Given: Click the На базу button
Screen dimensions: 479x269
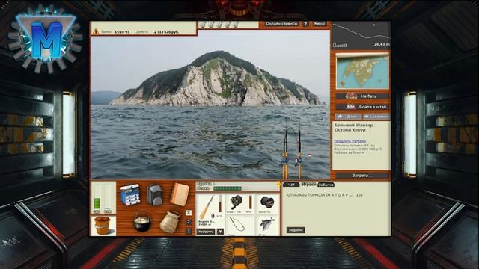Looking at the screenshot, I should click(x=362, y=96).
